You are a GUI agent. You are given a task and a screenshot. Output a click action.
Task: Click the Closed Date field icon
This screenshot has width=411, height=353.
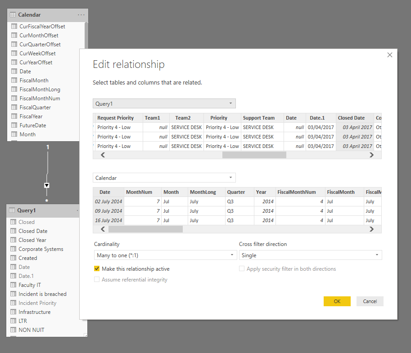(13, 231)
